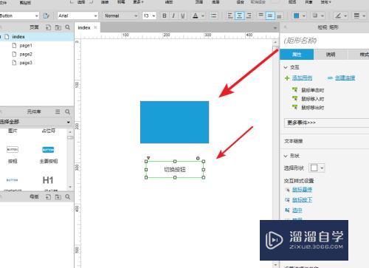The width and height of the screenshot is (369, 268).
Task: Search masters in the Masters panel
Action: tap(68, 197)
